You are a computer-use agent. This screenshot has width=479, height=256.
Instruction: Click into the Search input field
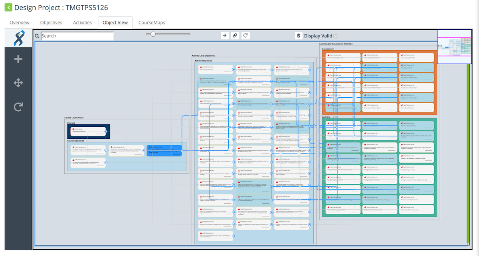pos(77,36)
